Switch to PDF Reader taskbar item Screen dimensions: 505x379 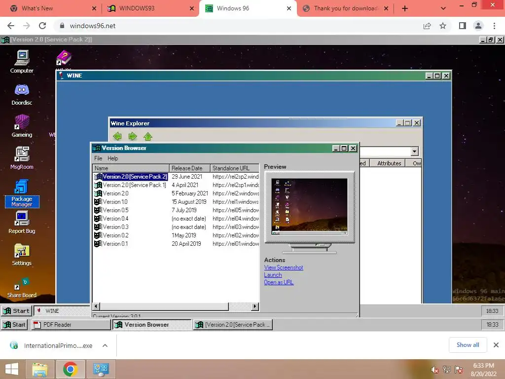71,325
